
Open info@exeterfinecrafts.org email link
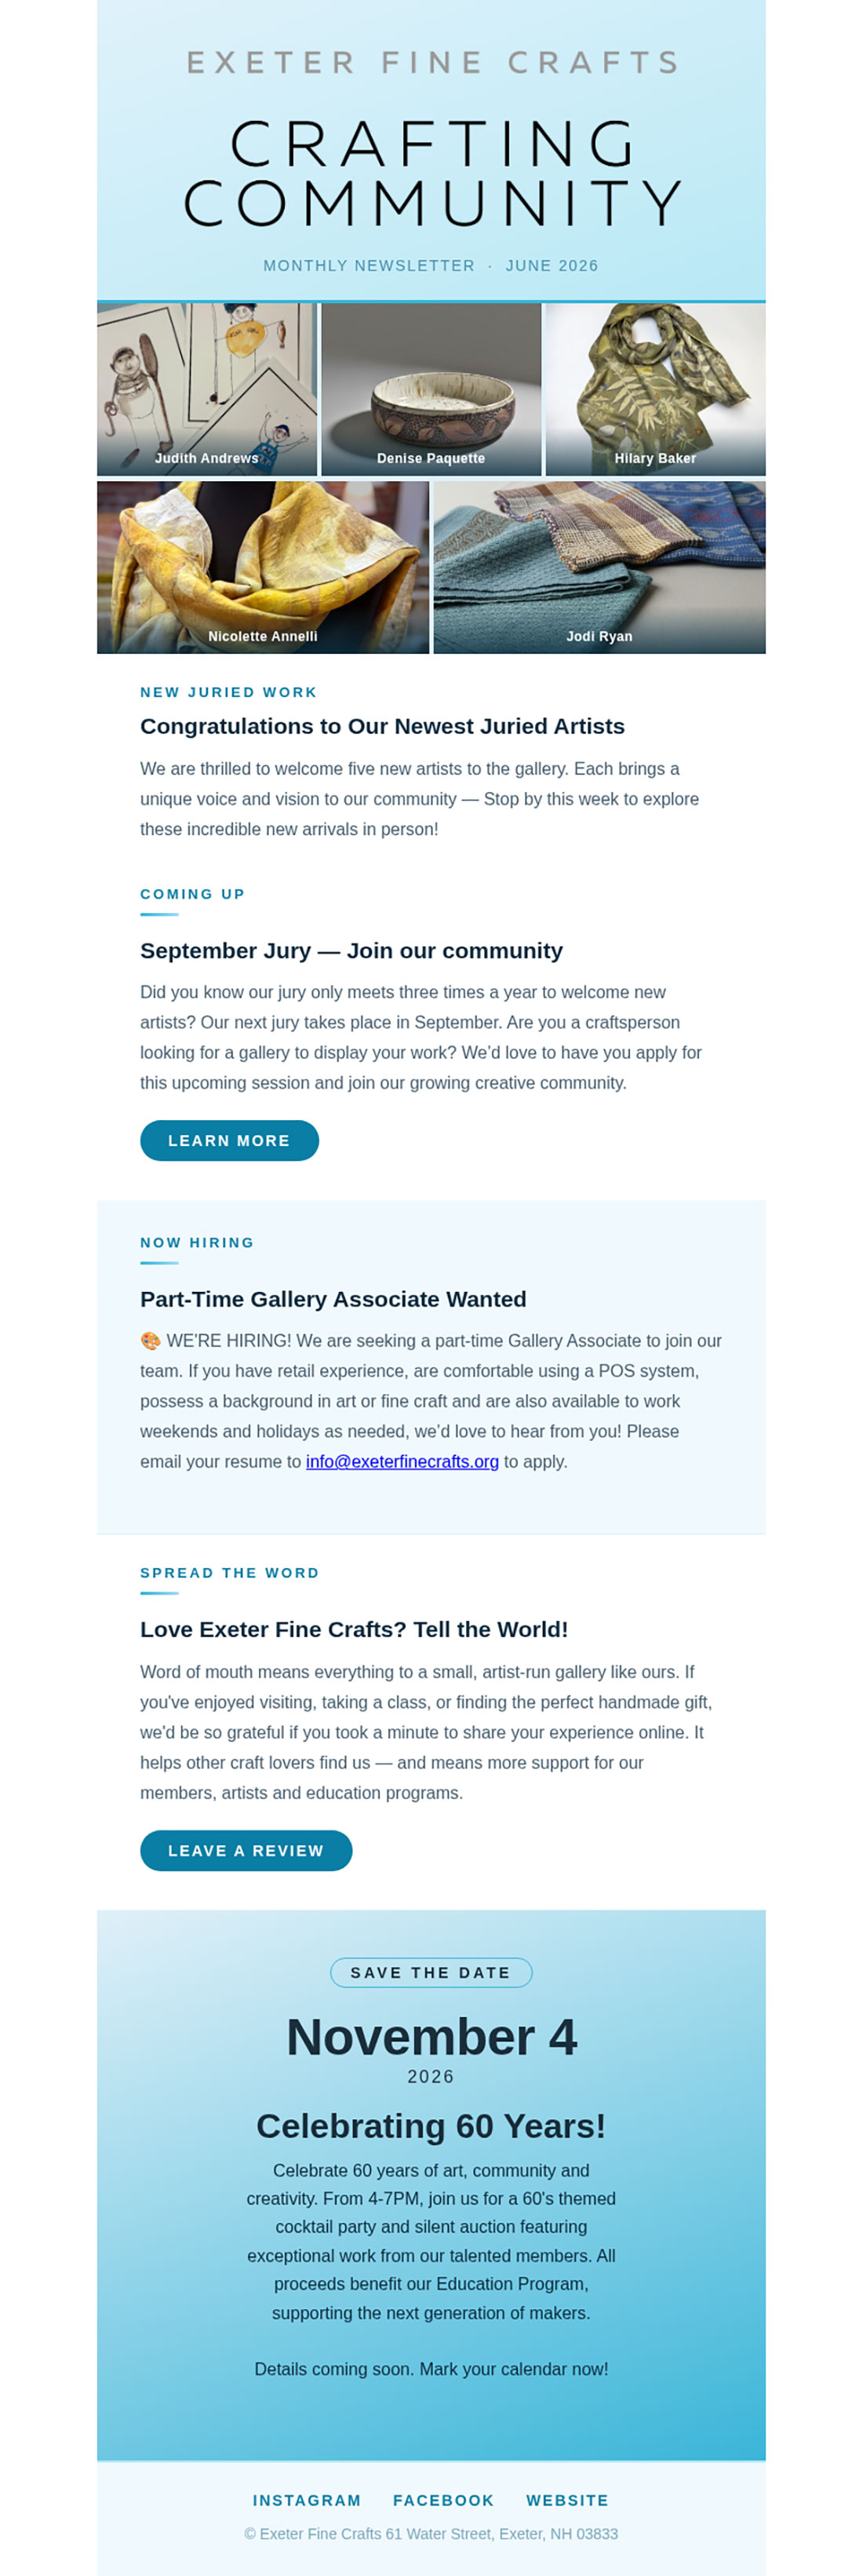[x=402, y=1461]
